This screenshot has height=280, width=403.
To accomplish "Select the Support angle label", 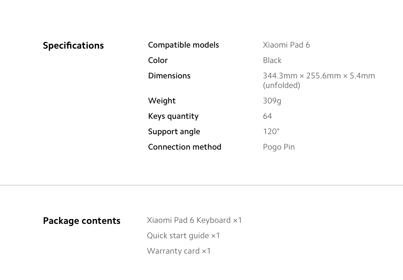I will (x=174, y=132).
